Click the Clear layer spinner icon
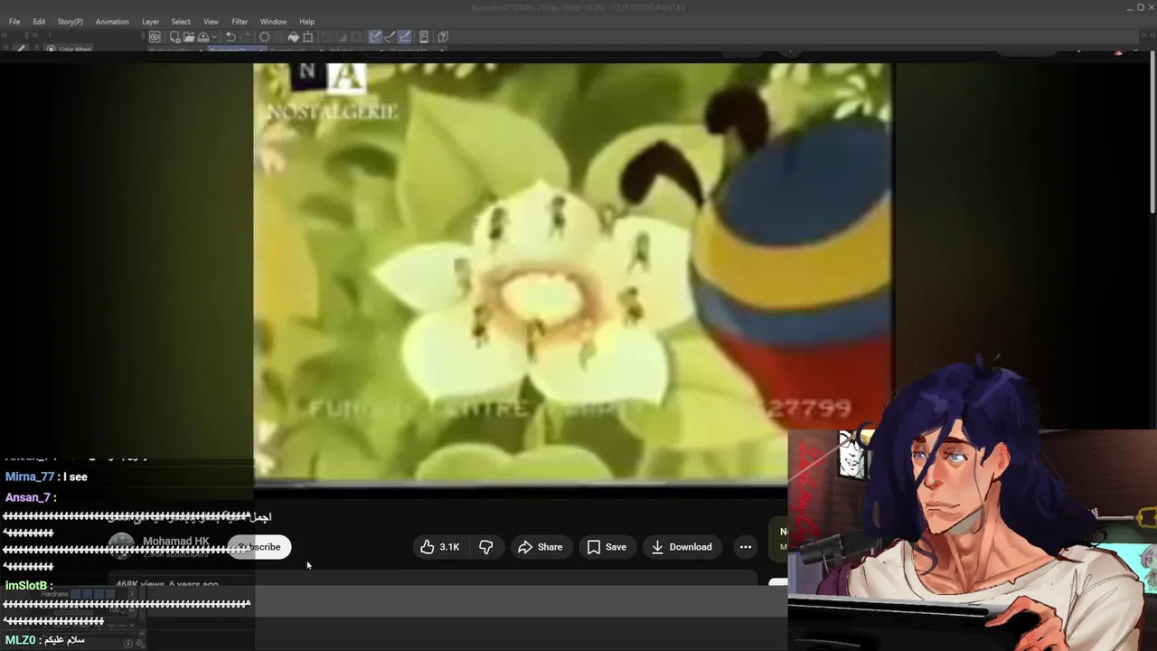The height and width of the screenshot is (651, 1157). point(264,37)
